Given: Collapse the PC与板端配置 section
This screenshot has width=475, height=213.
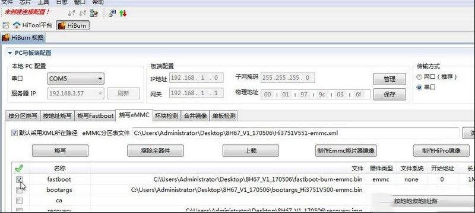Looking at the screenshot, I should click(10, 53).
